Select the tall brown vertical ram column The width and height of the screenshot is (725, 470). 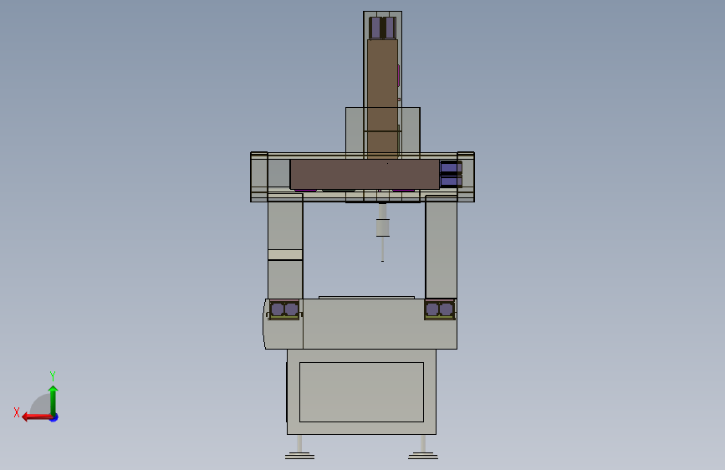click(382, 98)
